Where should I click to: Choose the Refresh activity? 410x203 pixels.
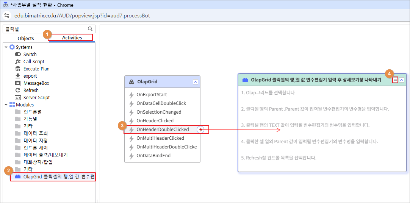31,91
